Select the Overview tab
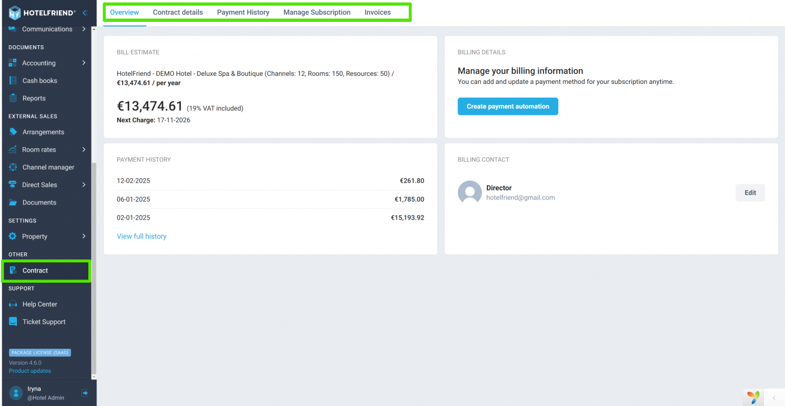 click(124, 12)
